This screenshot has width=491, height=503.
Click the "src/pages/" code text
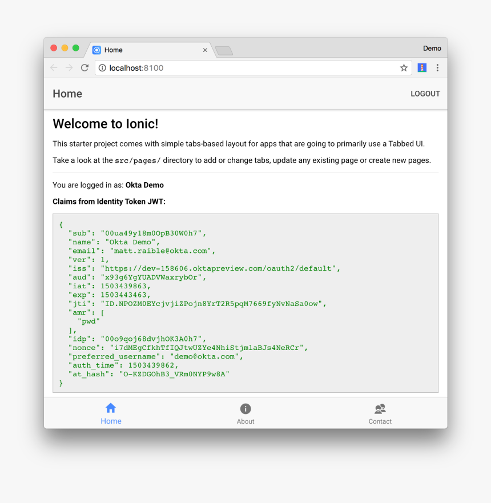(138, 160)
